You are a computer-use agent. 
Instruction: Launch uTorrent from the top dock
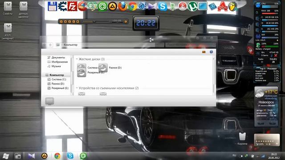click(192, 7)
